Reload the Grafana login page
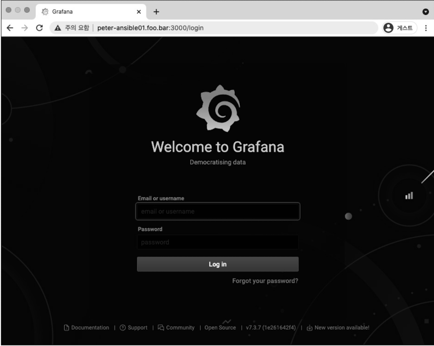434x346 pixels. point(39,28)
